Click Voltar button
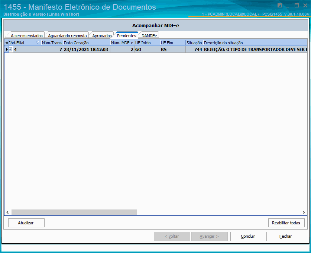Image resolution: width=311 pixels, height=253 pixels. point(172,236)
